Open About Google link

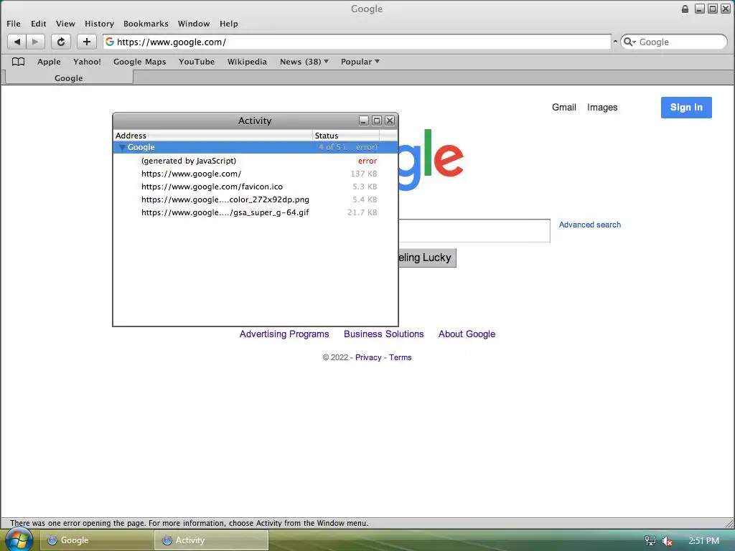click(467, 334)
